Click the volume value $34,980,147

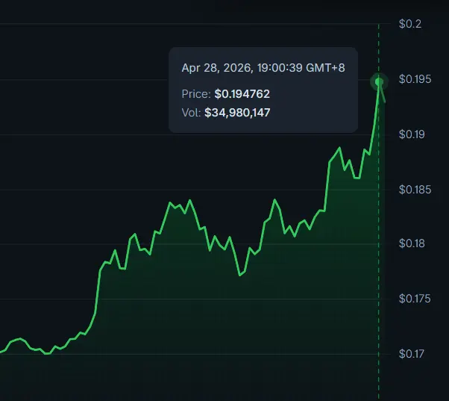click(237, 112)
